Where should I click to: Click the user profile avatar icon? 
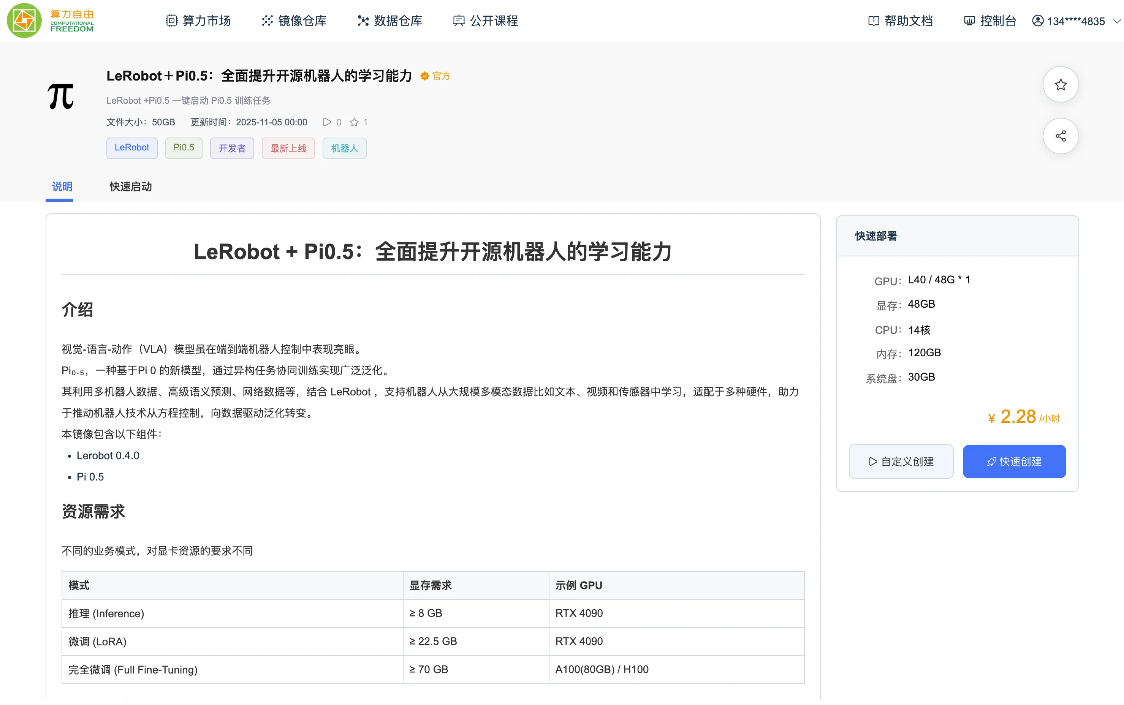(x=1038, y=21)
